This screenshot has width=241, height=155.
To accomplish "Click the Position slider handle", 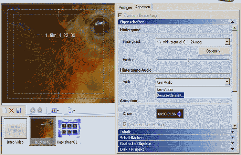I will point(188,60).
